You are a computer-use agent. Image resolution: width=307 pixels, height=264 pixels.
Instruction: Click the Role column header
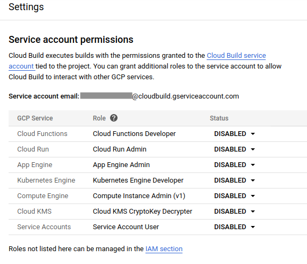(99, 118)
